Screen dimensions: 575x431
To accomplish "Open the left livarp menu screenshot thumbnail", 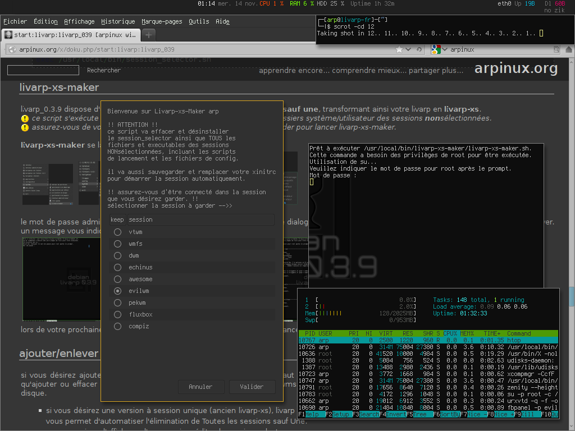I will [x=48, y=184].
